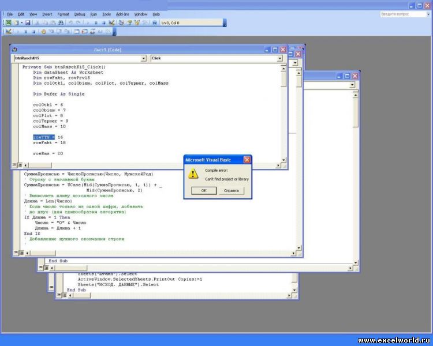Click the Справка button in error dialog
The image size is (433, 346).
pos(231,190)
